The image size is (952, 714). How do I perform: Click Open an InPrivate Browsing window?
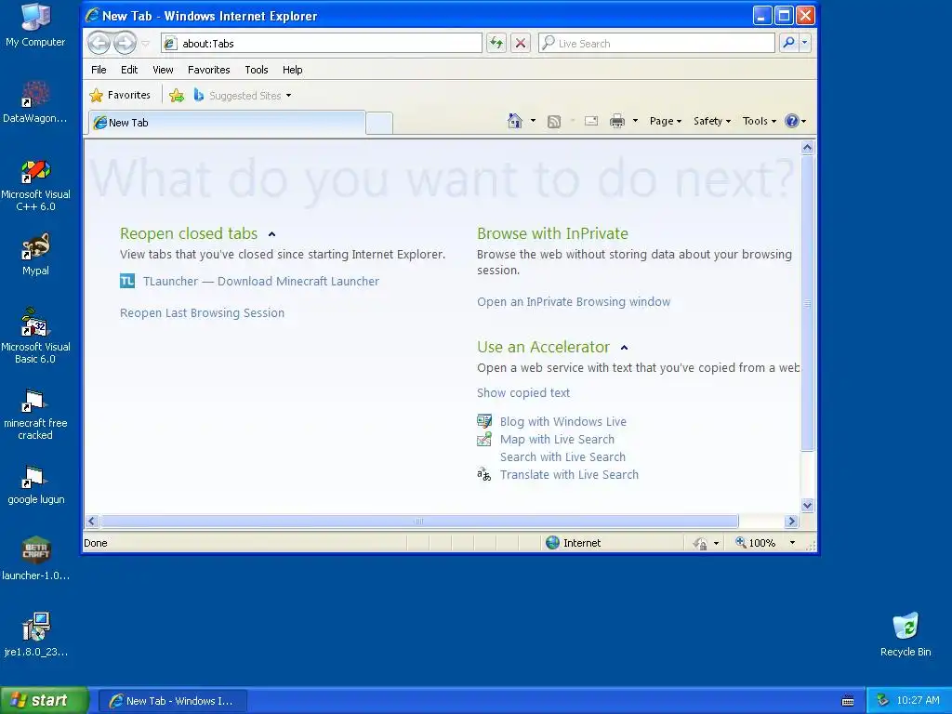point(574,302)
